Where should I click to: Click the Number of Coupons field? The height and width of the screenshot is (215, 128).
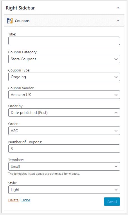pyautogui.click(x=64, y=149)
